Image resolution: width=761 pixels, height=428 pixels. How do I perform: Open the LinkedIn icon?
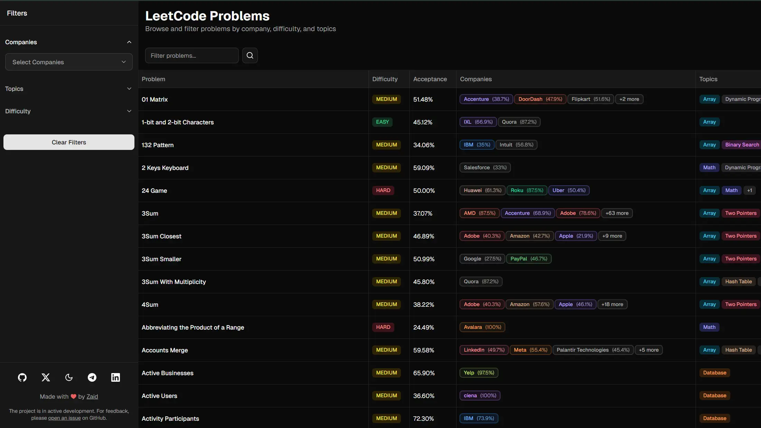pos(115,377)
